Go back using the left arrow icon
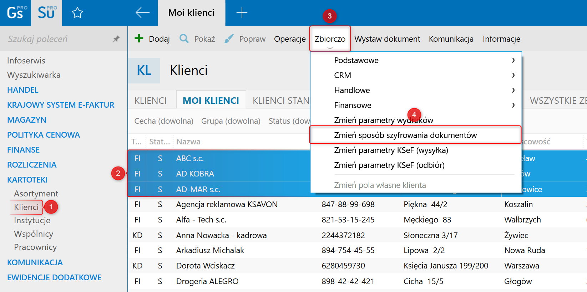Viewport: 587px width, 292px height. pos(142,13)
